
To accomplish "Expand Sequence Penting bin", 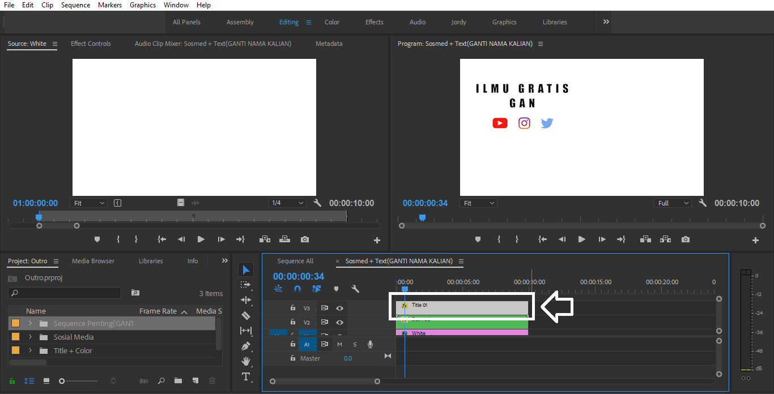I will pyautogui.click(x=31, y=323).
